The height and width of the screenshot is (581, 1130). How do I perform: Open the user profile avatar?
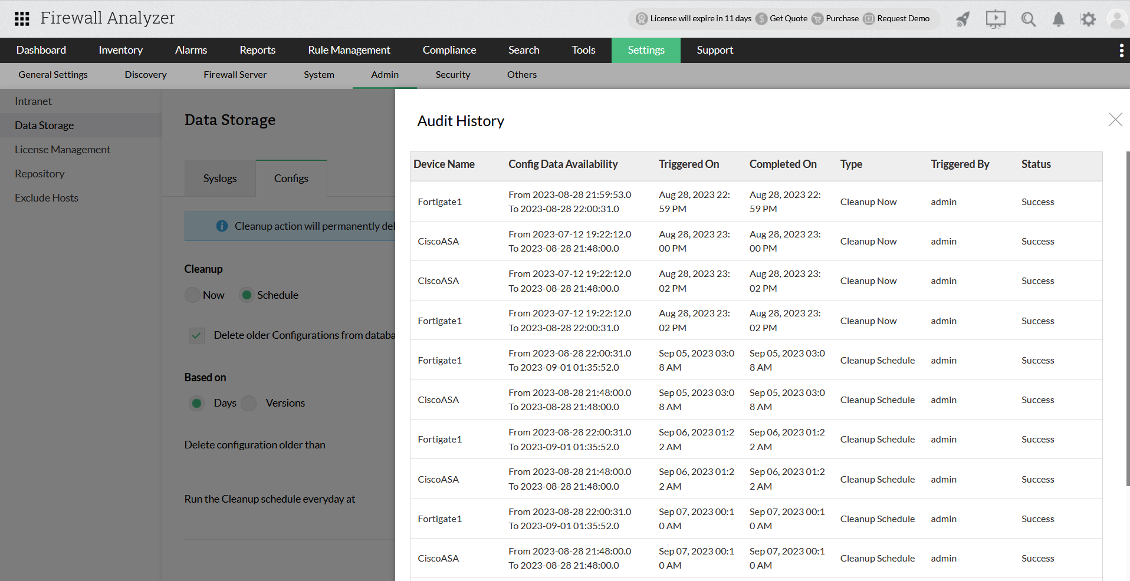point(1116,19)
